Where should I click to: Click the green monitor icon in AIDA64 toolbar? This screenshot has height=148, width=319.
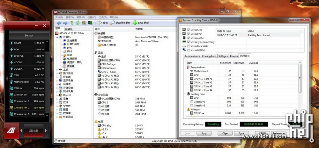[90, 23]
